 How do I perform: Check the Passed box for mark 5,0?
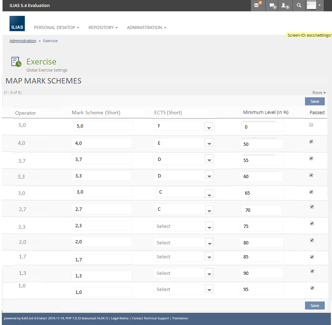[311, 125]
